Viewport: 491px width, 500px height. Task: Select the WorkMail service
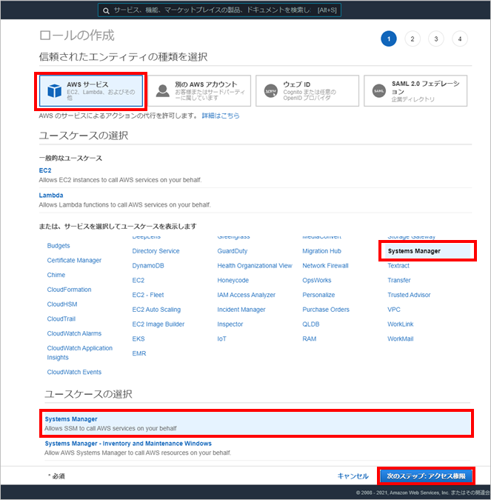click(401, 339)
